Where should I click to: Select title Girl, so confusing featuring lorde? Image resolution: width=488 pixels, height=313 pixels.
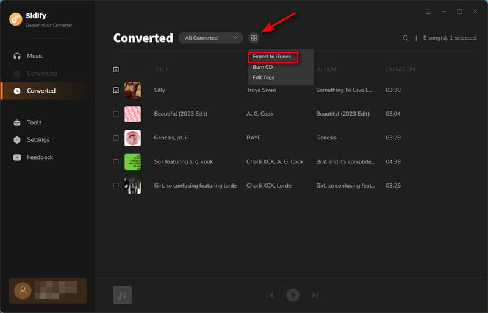[x=195, y=186]
